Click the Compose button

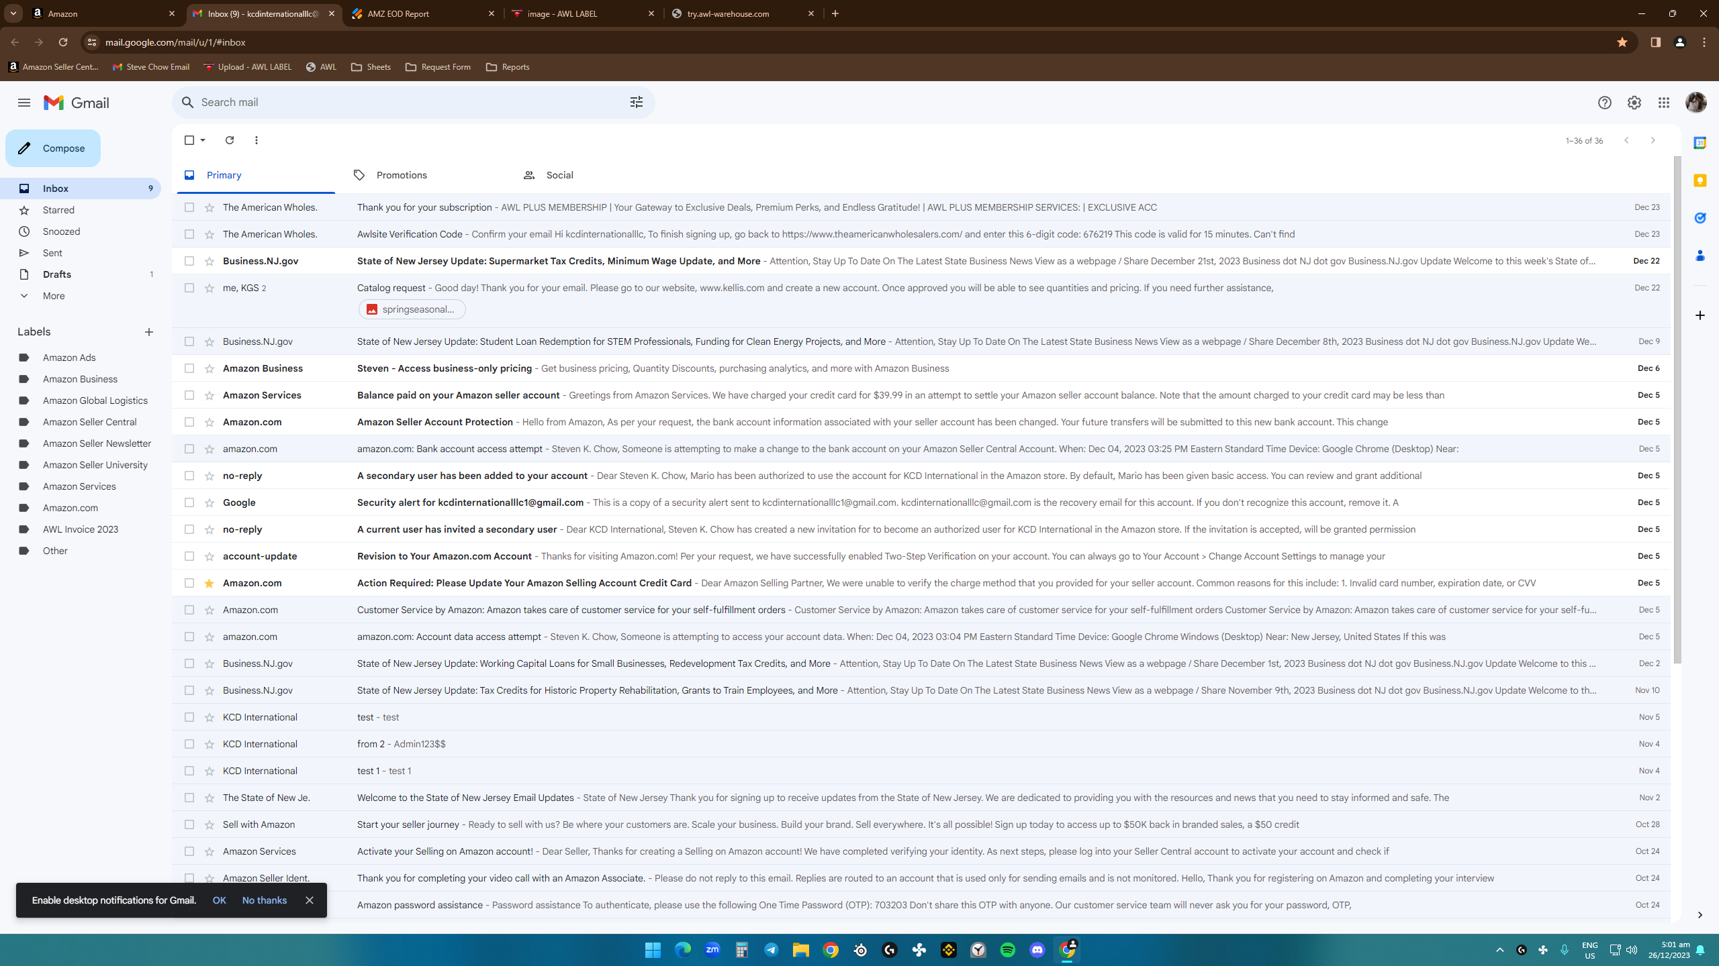click(53, 148)
